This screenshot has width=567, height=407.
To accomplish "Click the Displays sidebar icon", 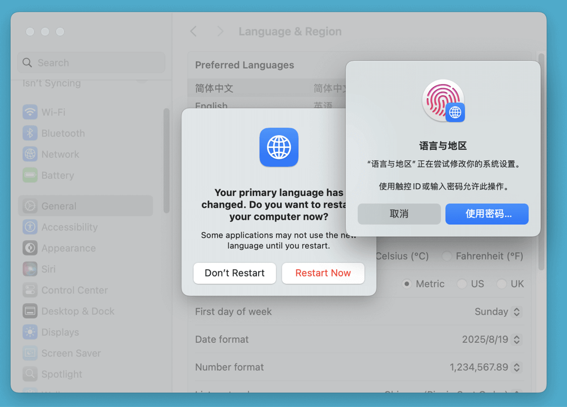I will 30,332.
